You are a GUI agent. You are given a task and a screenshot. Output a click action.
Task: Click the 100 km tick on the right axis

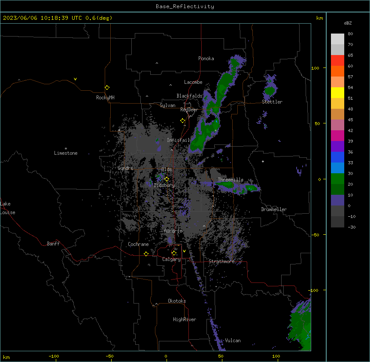click(315, 68)
